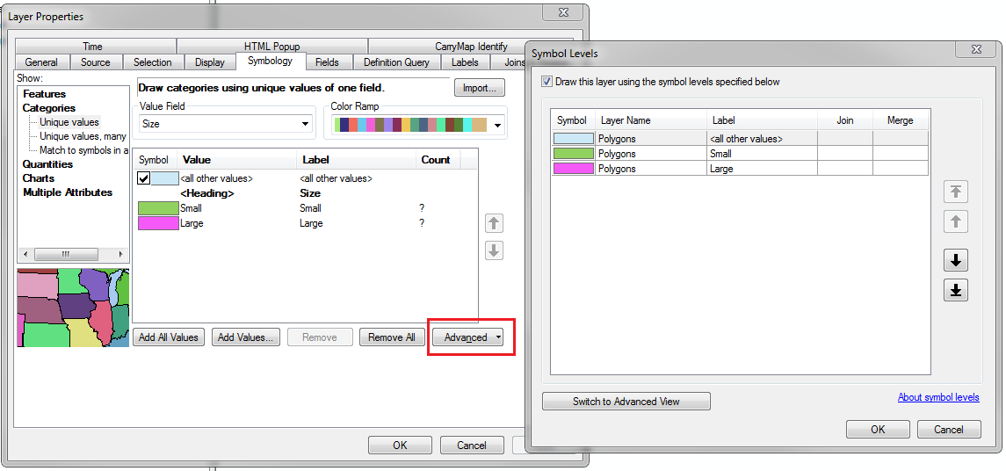Open the Labels tab
The height and width of the screenshot is (471, 1006).
tap(465, 62)
